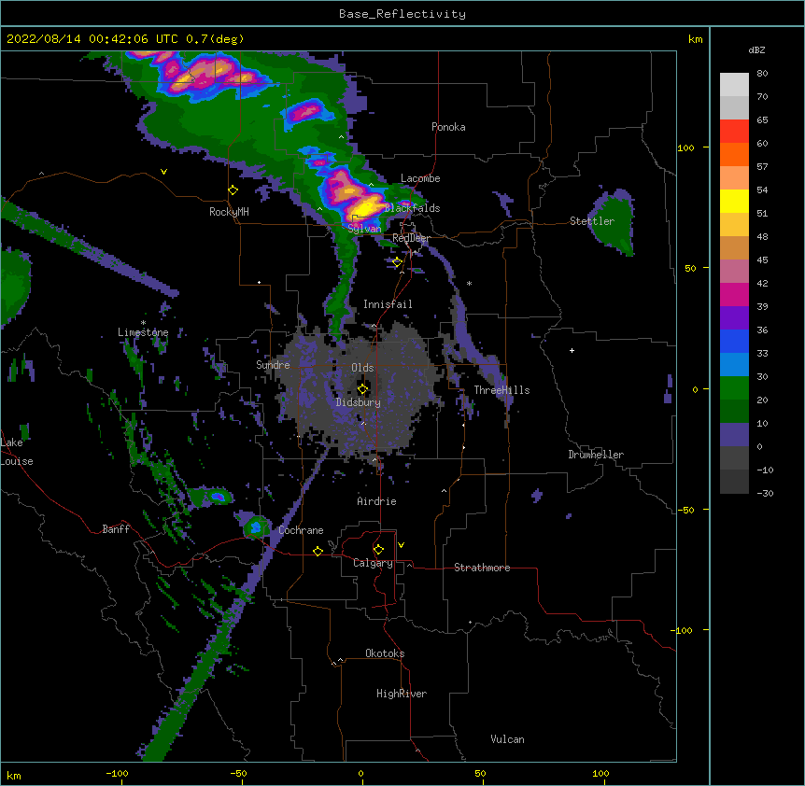
Task: Click the Stettler label
Action: point(592,221)
